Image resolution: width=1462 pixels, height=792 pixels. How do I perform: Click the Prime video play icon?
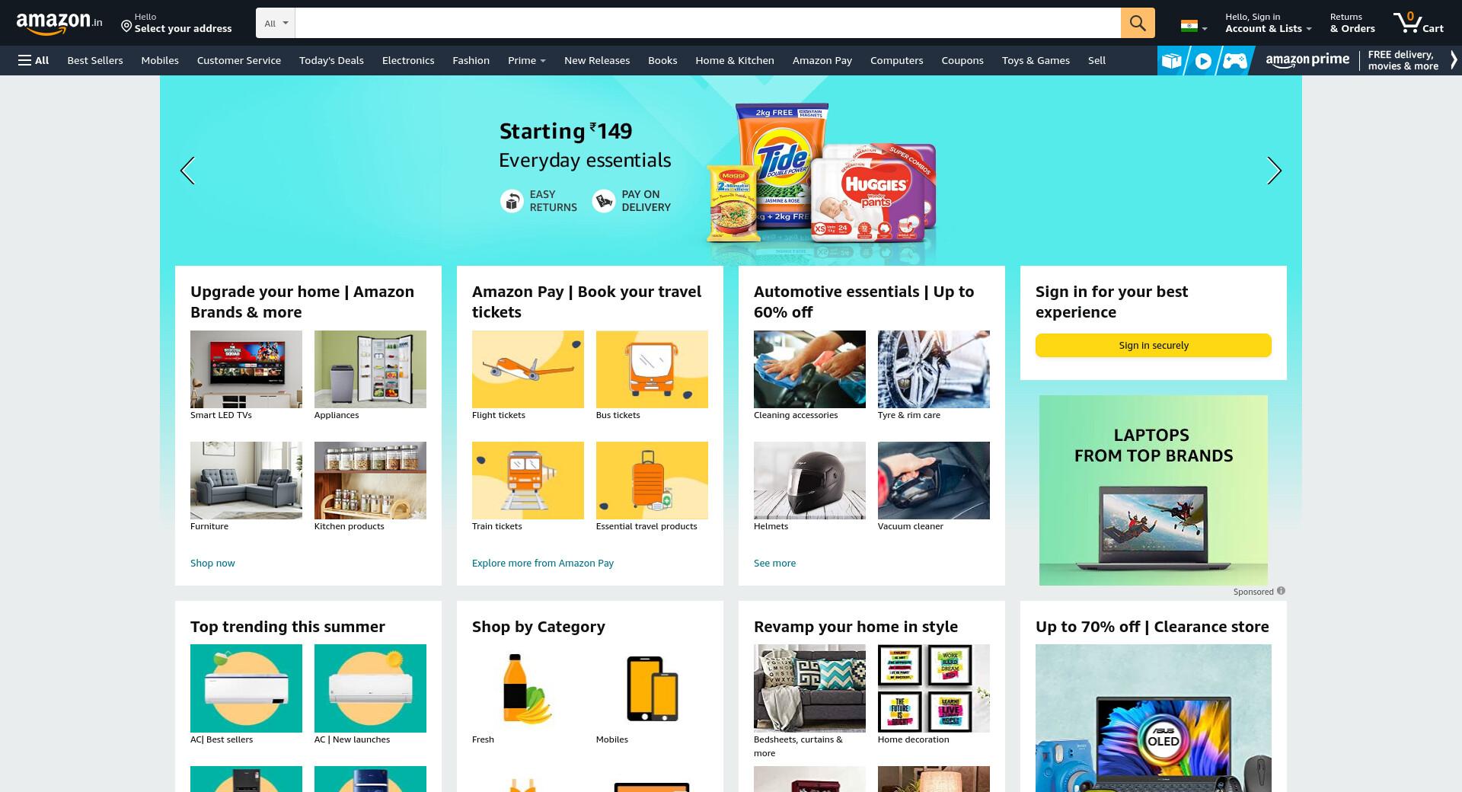click(1203, 61)
